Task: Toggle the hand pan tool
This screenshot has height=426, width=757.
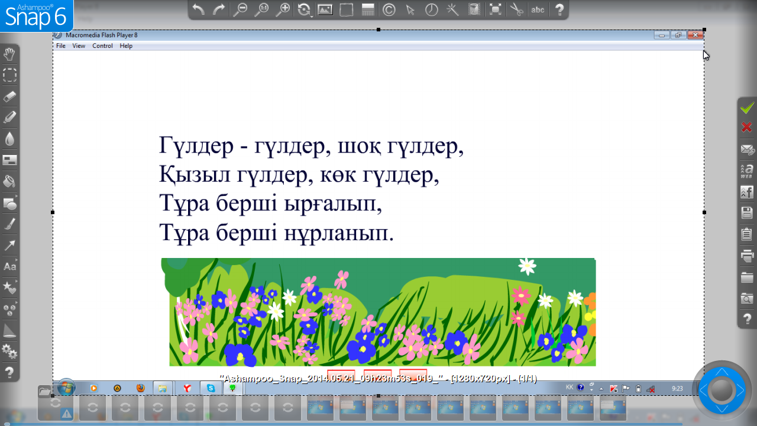Action: (10, 54)
